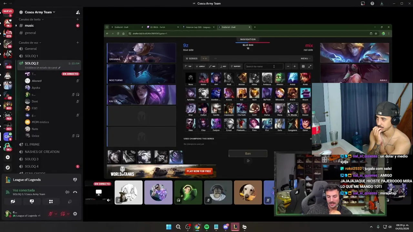This screenshot has width=413, height=232.
Task: Toggle the ADC role filter
Action: [x=223, y=66]
